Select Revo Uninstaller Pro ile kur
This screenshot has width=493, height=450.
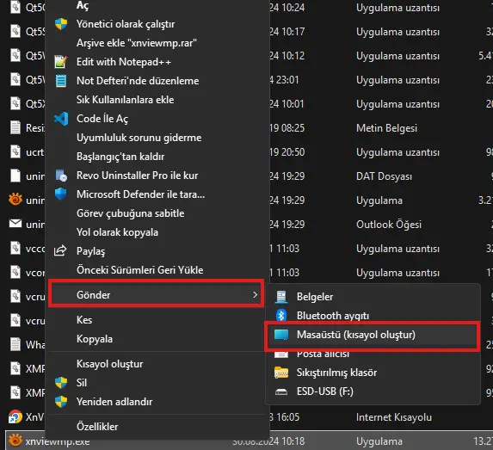pyautogui.click(x=137, y=176)
